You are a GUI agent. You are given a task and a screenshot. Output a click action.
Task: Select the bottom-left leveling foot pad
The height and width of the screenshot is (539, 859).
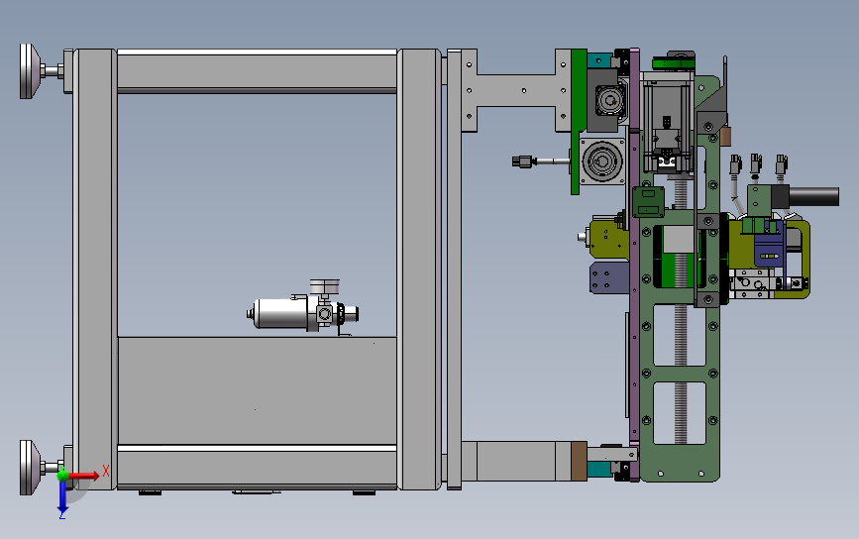pyautogui.click(x=30, y=468)
